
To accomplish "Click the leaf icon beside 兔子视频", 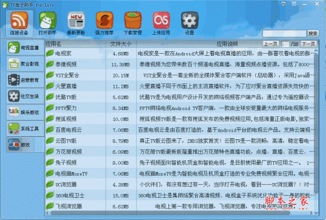I will pos(50,163).
